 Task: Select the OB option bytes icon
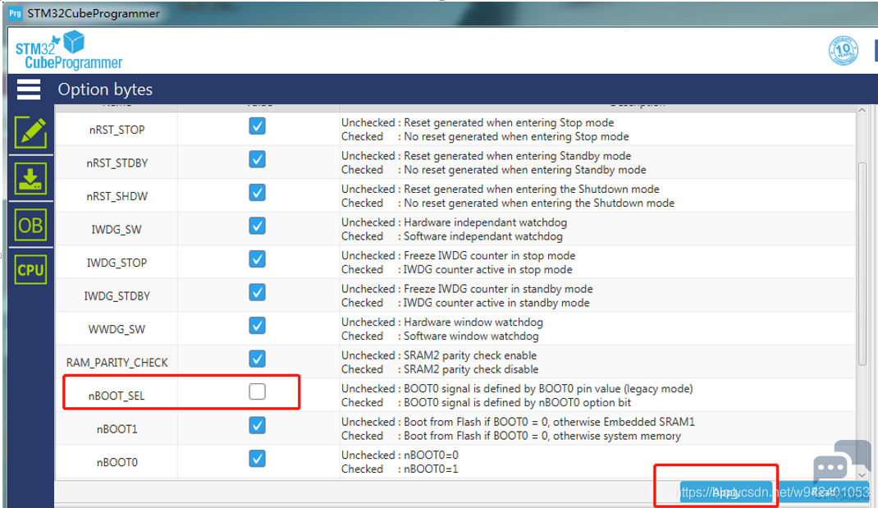coord(31,225)
